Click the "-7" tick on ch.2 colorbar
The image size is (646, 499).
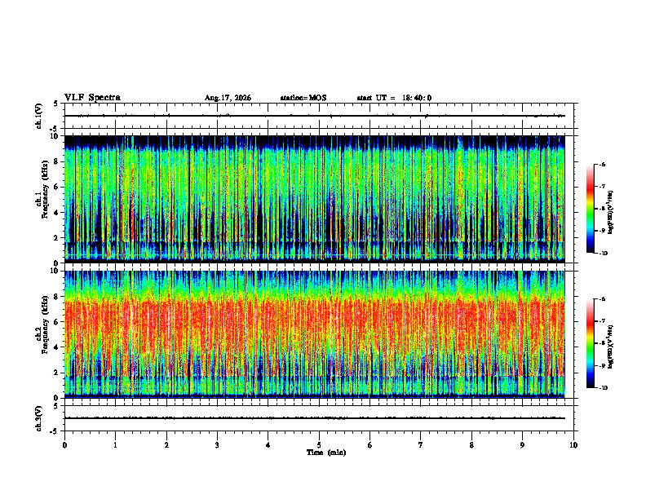602,321
